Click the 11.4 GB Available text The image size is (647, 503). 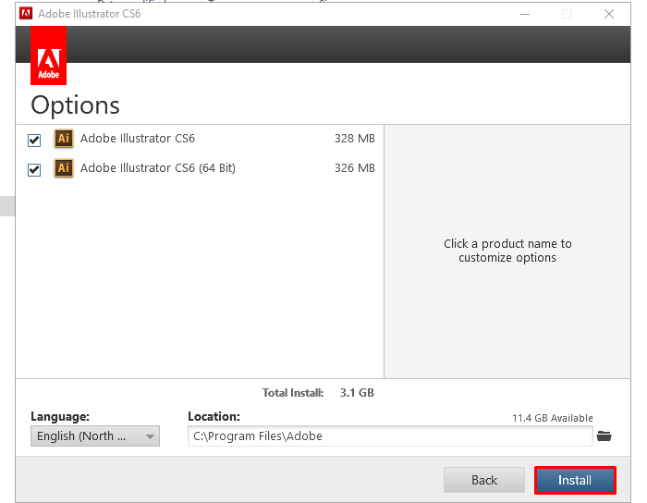click(553, 418)
